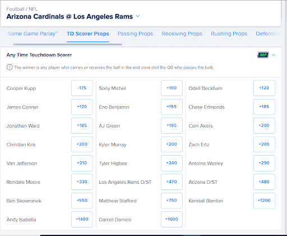Collapse the Any Time Touchdown Scorer section

pos(274,55)
